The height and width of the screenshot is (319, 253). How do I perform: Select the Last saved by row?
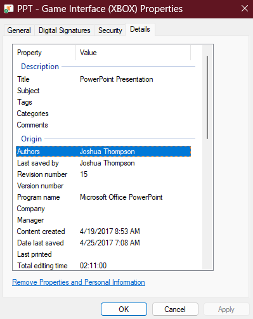click(x=103, y=163)
